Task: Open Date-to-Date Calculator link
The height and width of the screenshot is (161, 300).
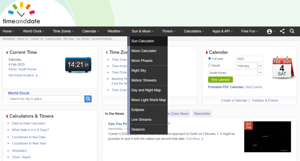Action: point(29,123)
